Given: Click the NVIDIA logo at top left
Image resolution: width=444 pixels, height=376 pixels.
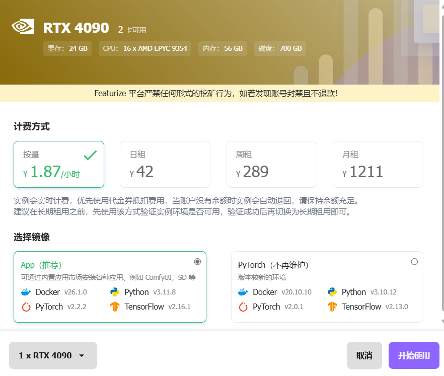Looking at the screenshot, I should pos(22,27).
